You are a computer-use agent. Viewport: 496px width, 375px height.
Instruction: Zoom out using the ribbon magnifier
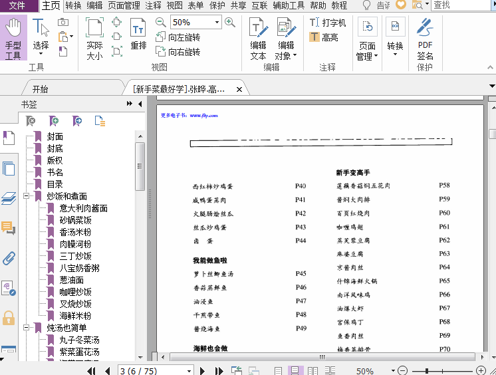(x=161, y=22)
